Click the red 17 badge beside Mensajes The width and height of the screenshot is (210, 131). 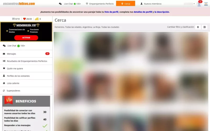48,54
